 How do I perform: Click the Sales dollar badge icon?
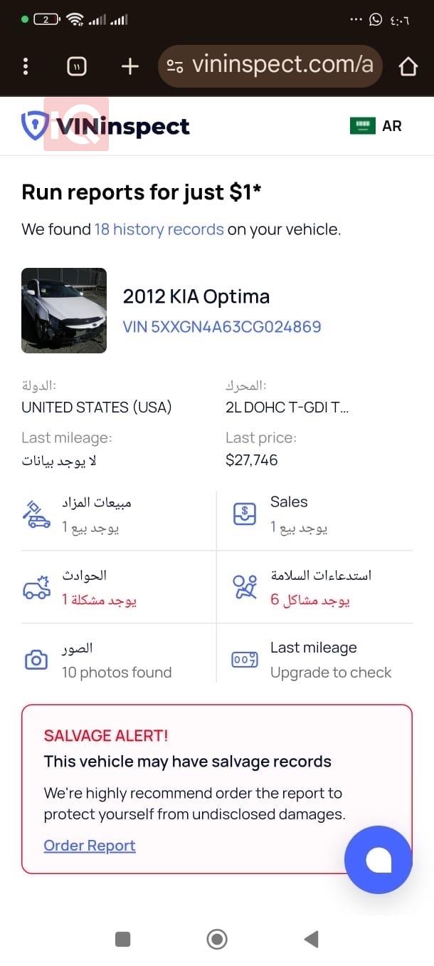244,514
